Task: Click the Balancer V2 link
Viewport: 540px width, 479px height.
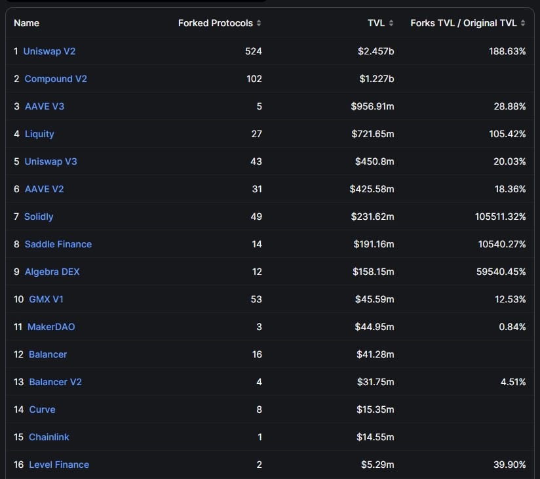Action: 55,382
